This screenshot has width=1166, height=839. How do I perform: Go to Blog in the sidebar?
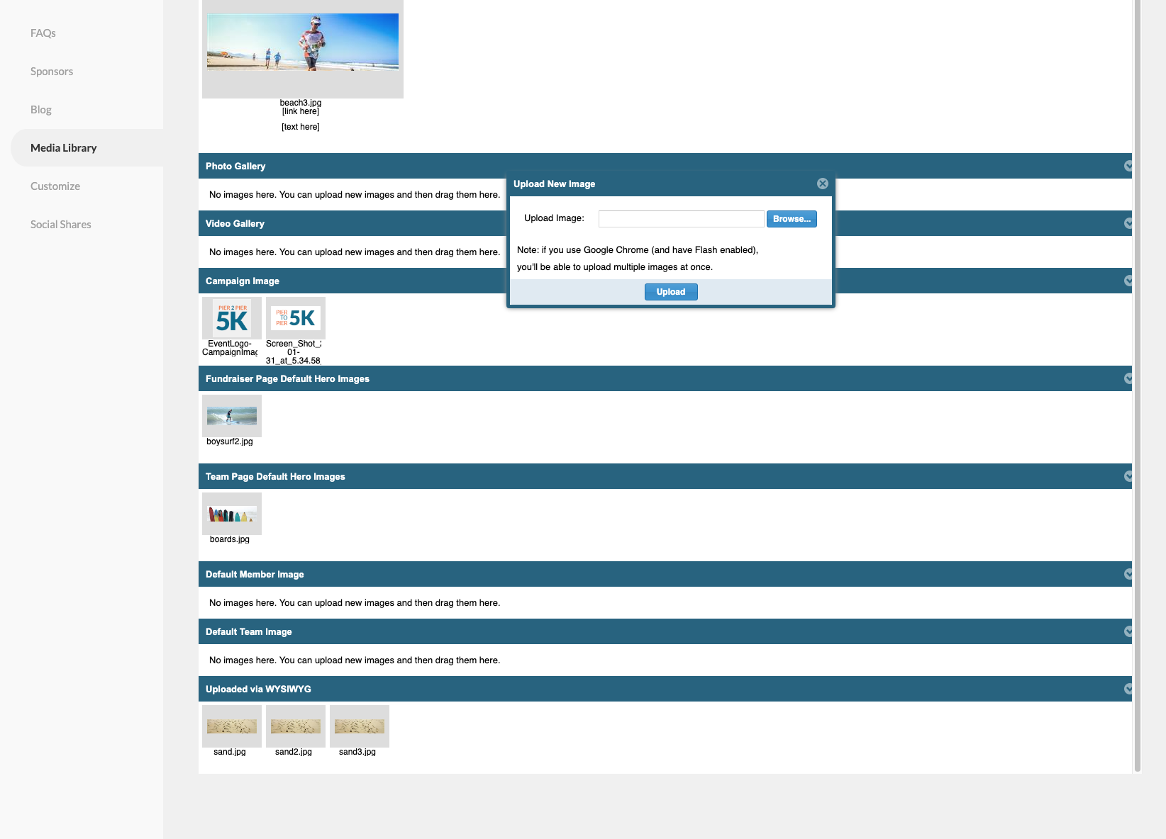click(41, 110)
